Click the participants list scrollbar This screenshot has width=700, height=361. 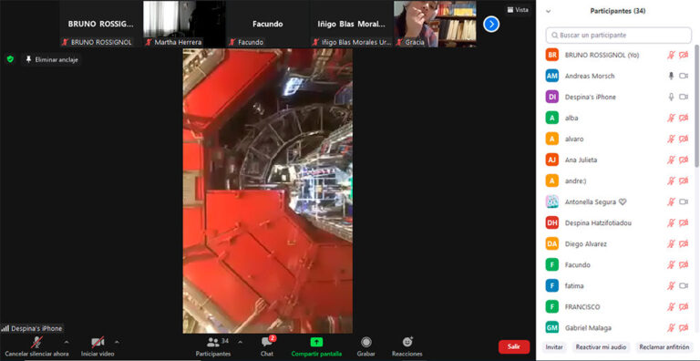point(697,106)
